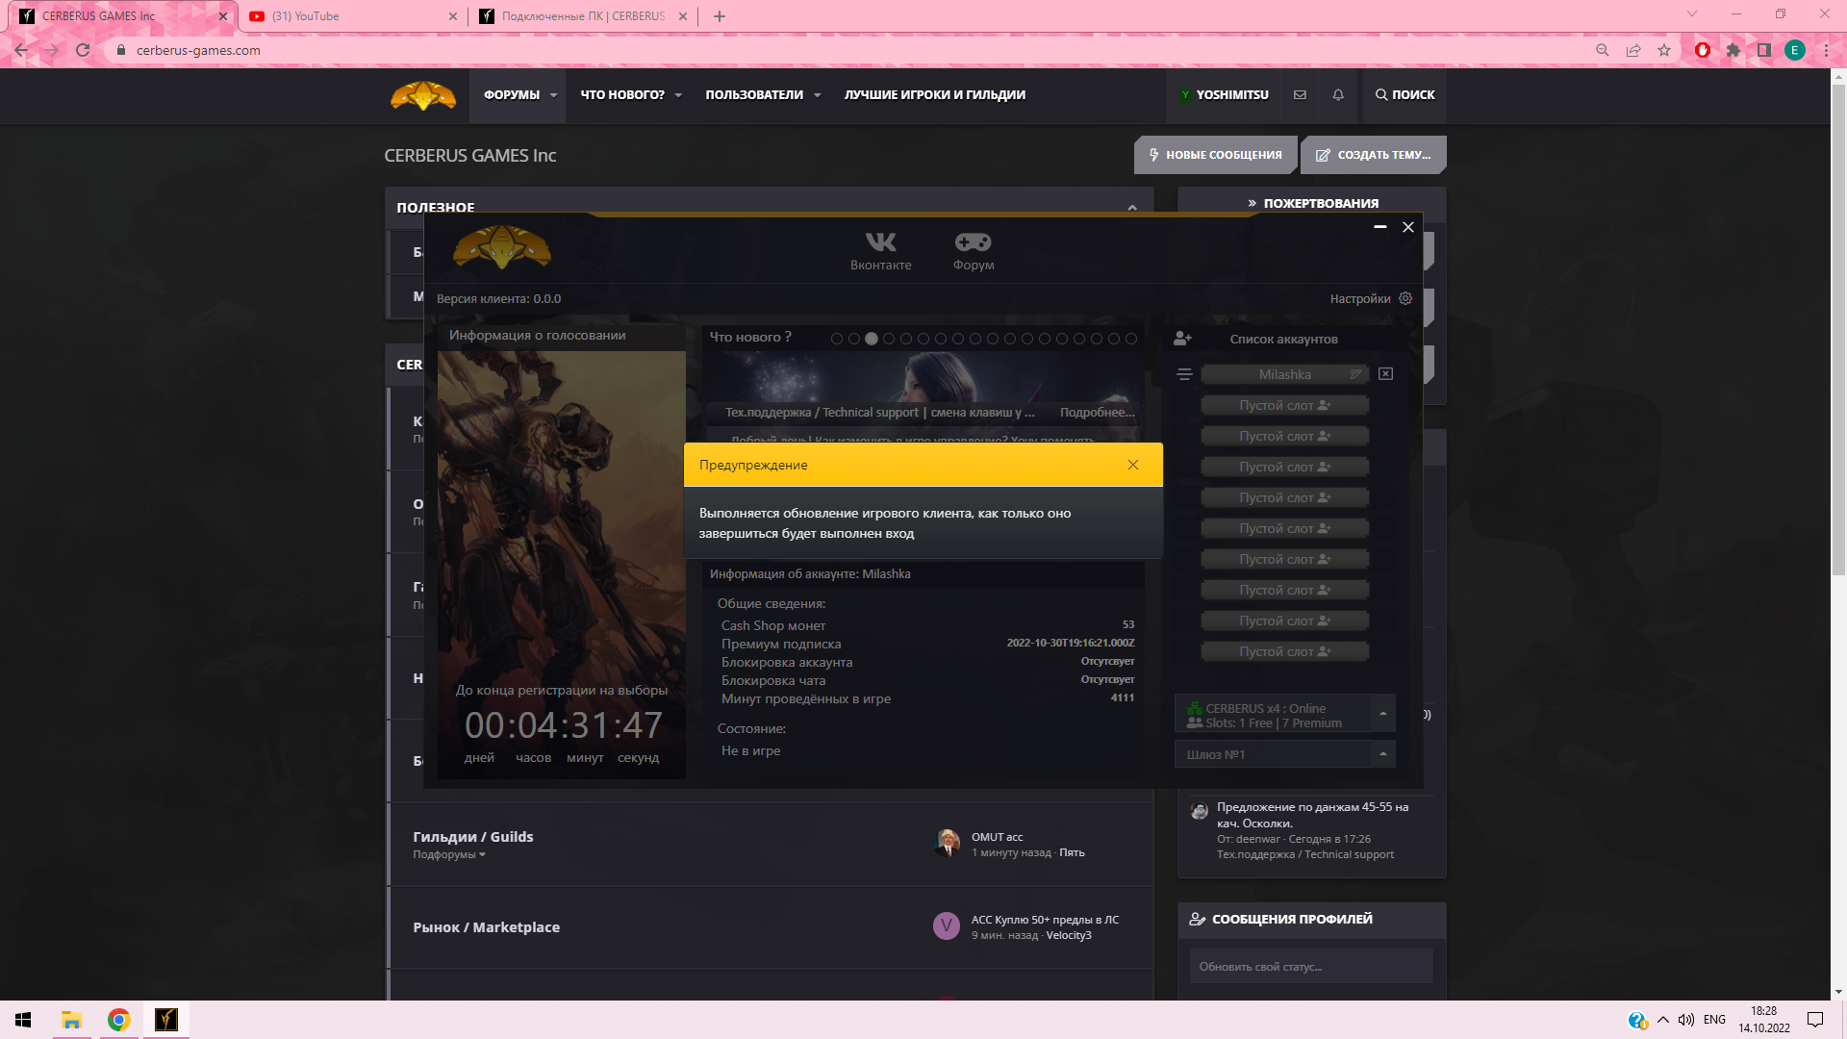Click Обновить свой статус input field
Image resolution: width=1847 pixels, height=1039 pixels.
click(1310, 967)
